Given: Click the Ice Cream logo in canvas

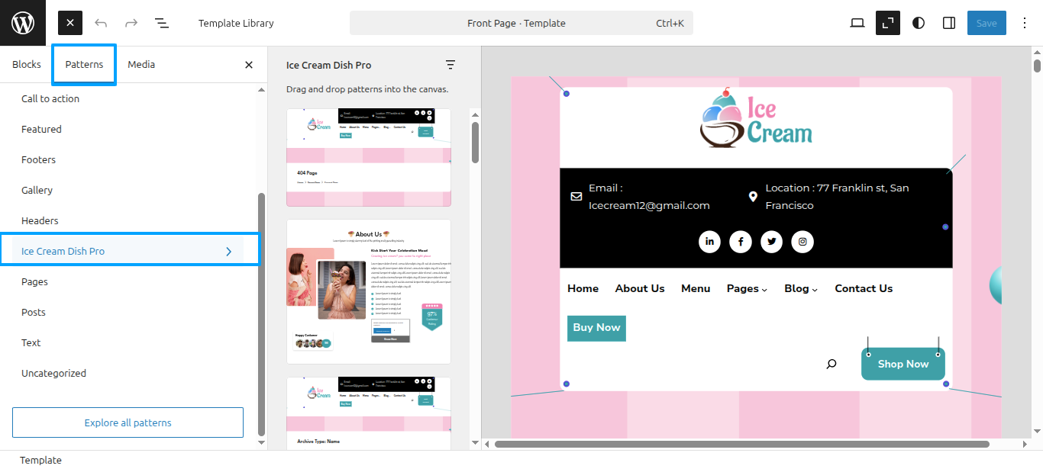Looking at the screenshot, I should (756, 119).
